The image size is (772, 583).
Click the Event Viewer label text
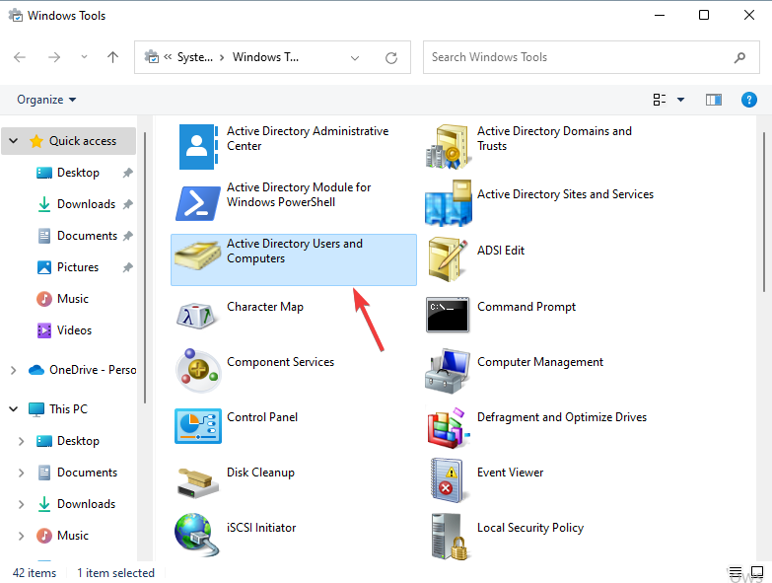coord(510,473)
